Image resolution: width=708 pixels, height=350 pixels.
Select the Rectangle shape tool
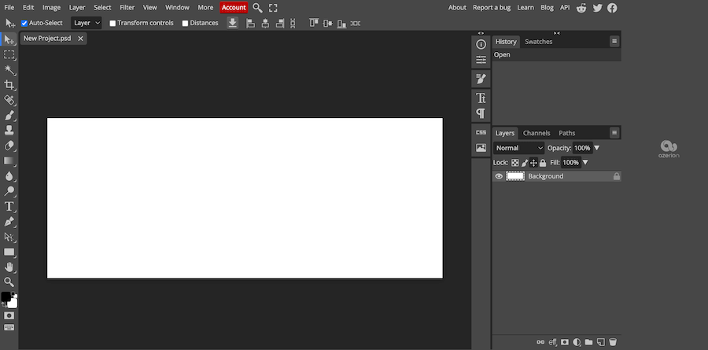9,252
